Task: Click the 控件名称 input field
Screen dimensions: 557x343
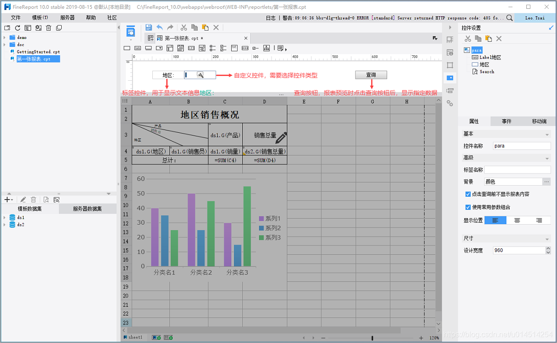Action: [522, 146]
